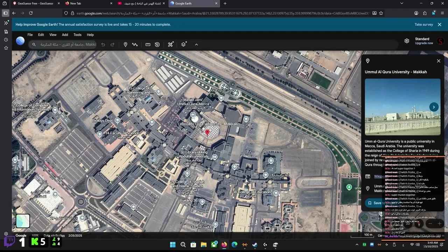Open the Windows Start menu

tap(173, 245)
